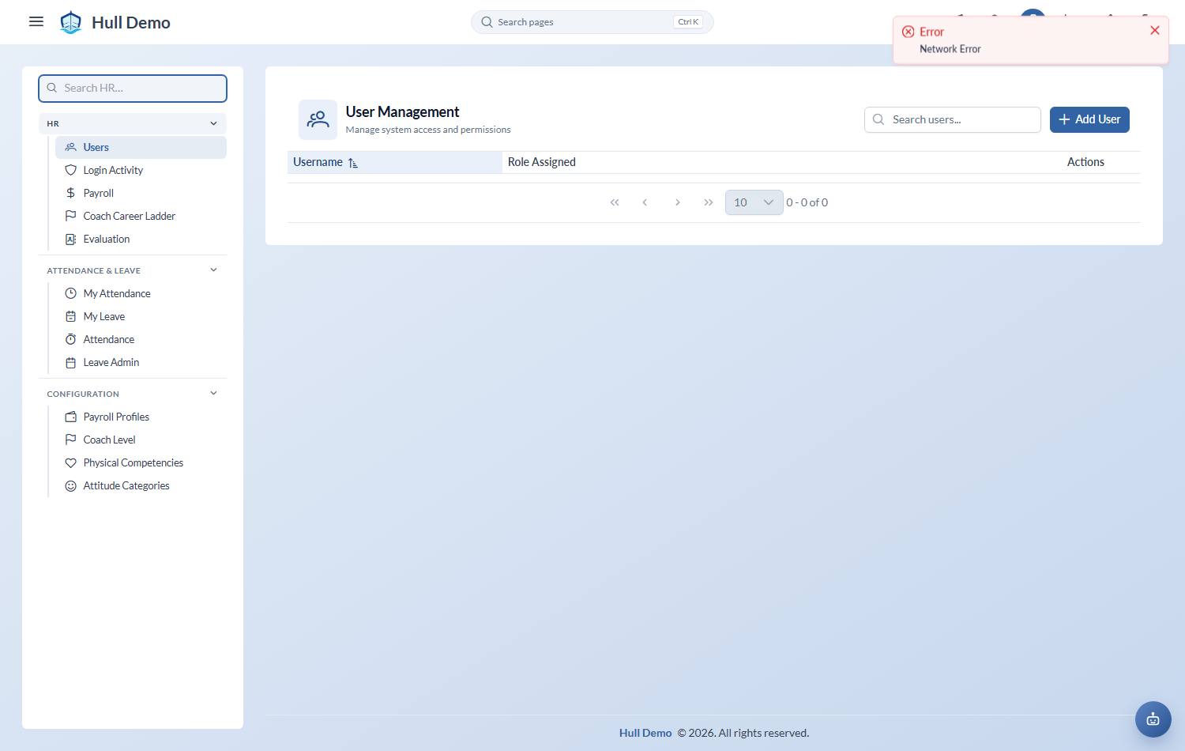Focus the Search HR sidebar field

tap(133, 88)
